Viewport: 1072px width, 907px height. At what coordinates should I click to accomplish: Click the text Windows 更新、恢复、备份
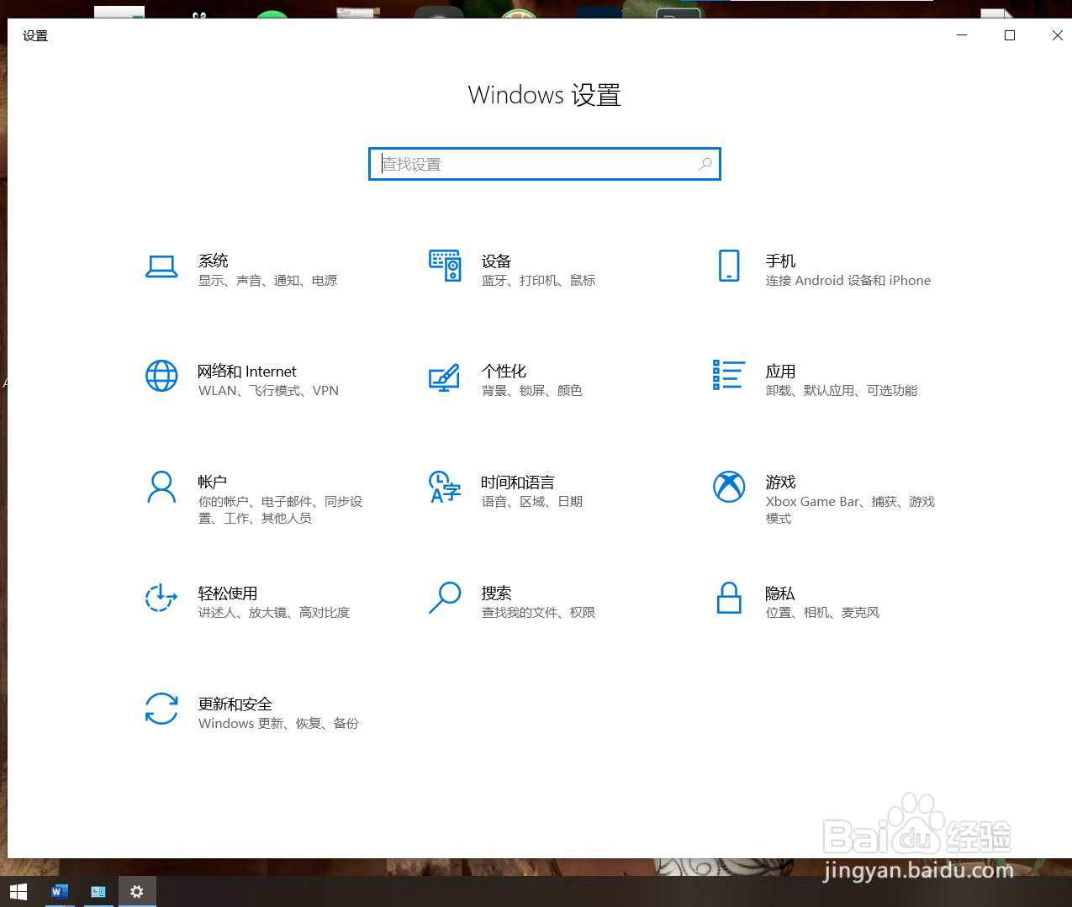point(279,724)
